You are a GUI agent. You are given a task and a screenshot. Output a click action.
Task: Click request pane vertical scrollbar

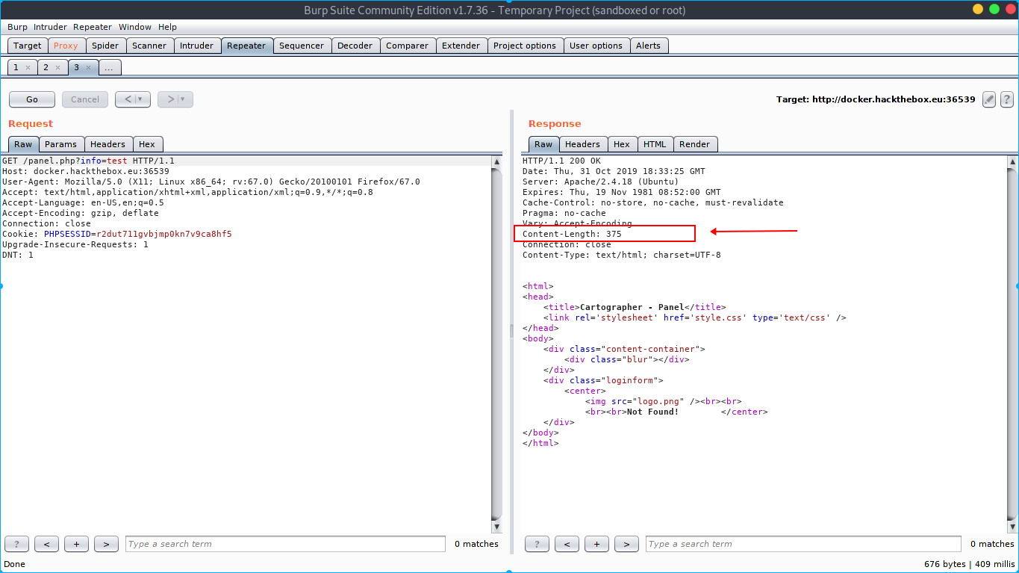[497, 344]
